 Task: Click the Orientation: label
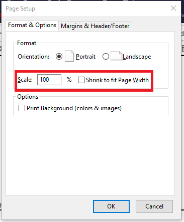pos(34,57)
